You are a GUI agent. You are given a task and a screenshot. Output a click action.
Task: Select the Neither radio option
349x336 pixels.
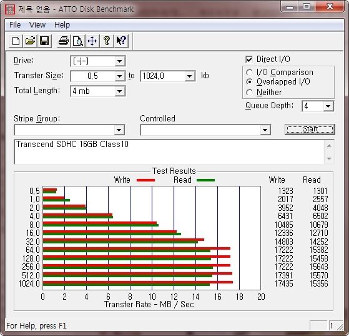250,92
